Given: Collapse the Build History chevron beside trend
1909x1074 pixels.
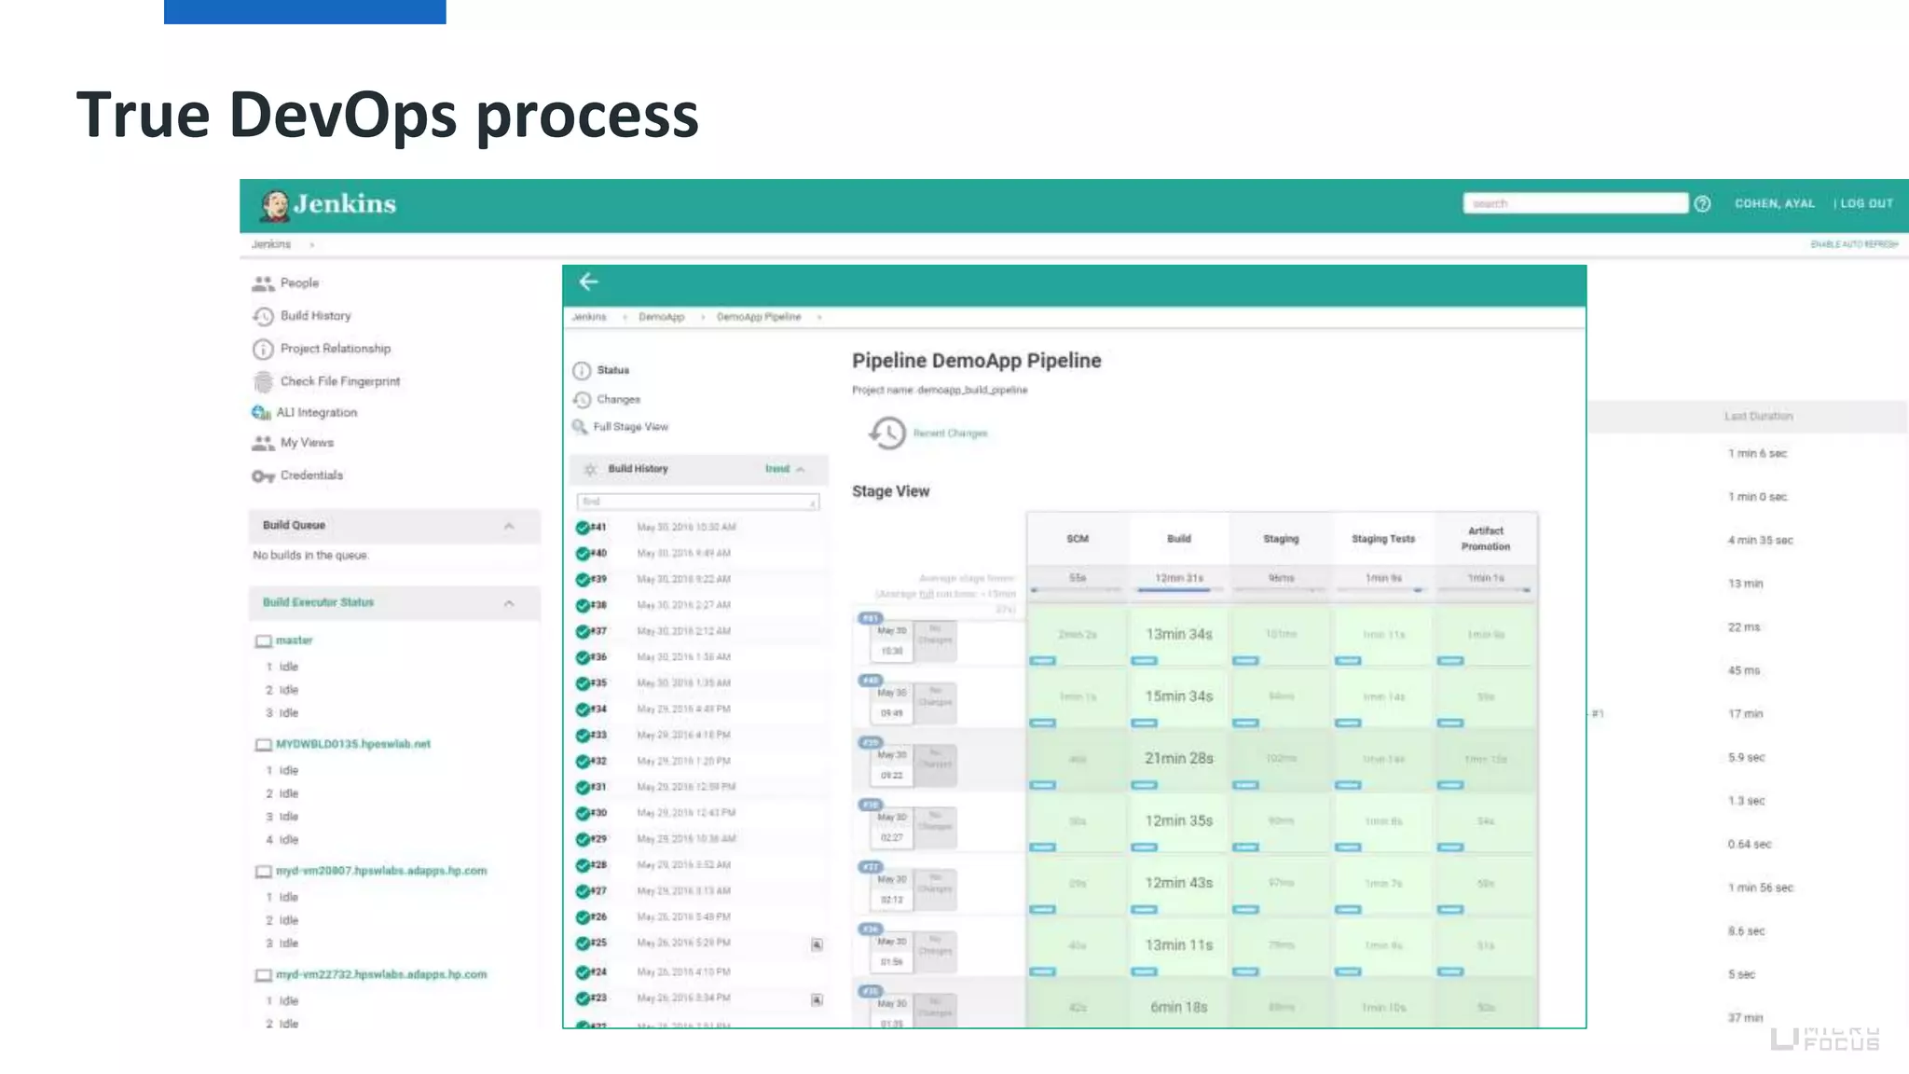Looking at the screenshot, I should (x=801, y=469).
